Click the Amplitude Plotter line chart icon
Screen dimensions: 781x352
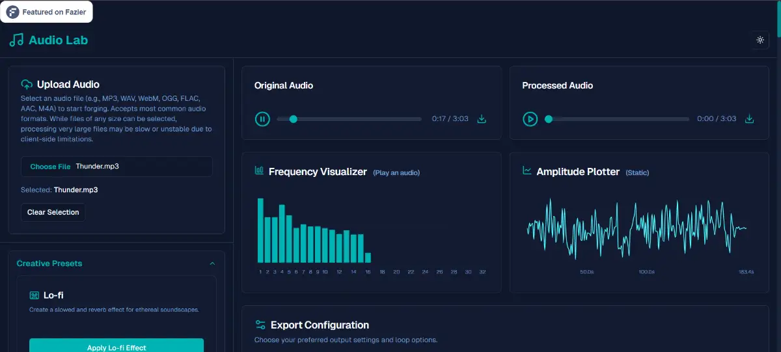point(527,171)
